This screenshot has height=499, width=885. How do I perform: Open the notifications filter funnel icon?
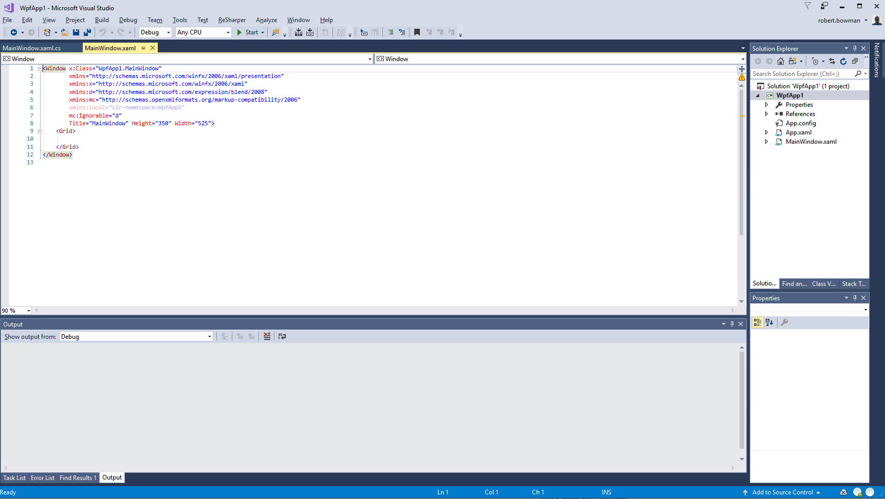(807, 6)
